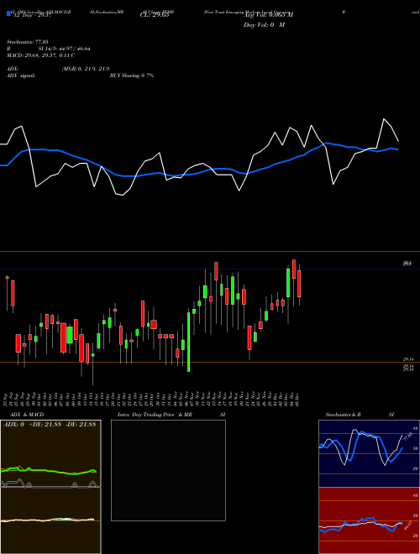Click the 'Stochastics: 77.03' value
420x554 pixels.
27,42
